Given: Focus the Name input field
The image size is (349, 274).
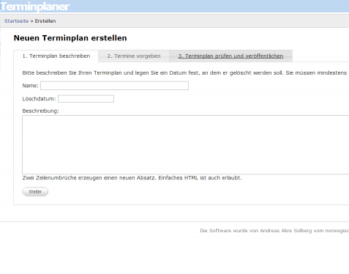Looking at the screenshot, I should pyautogui.click(x=114, y=86).
